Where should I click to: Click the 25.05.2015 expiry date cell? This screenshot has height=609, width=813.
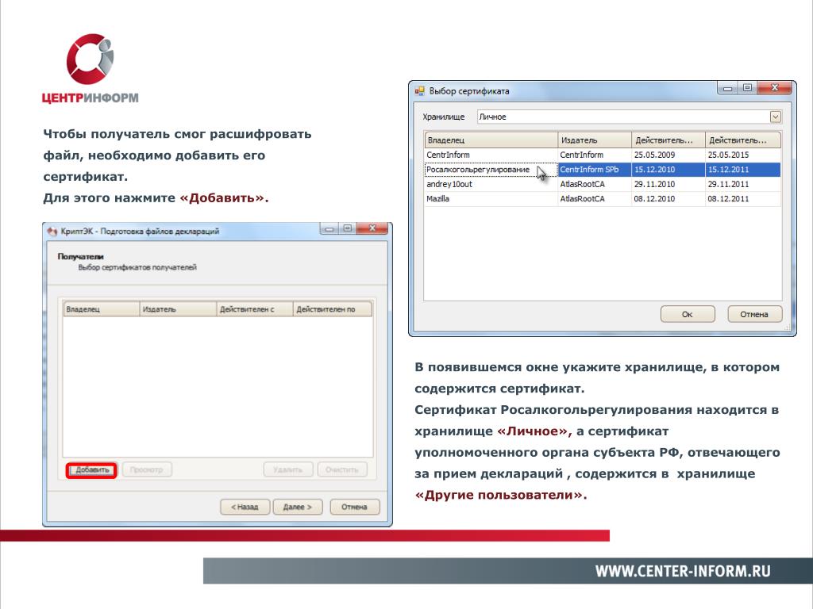(743, 155)
